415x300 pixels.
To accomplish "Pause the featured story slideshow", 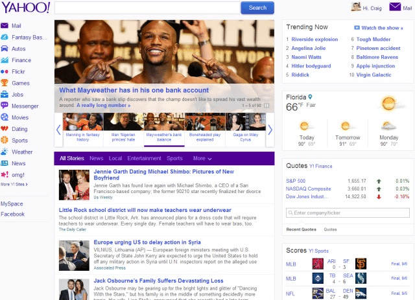I will 267,105.
